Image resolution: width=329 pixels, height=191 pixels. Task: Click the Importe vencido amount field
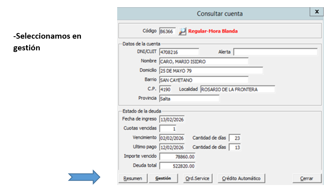(x=178, y=156)
